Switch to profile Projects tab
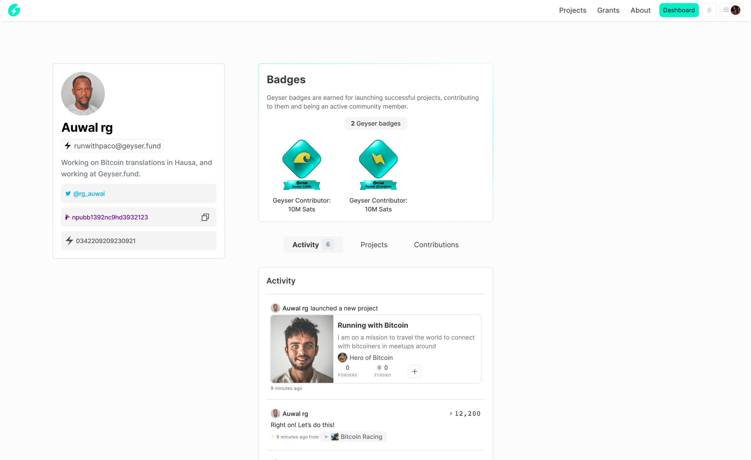The height and width of the screenshot is (460, 751). [x=374, y=245]
